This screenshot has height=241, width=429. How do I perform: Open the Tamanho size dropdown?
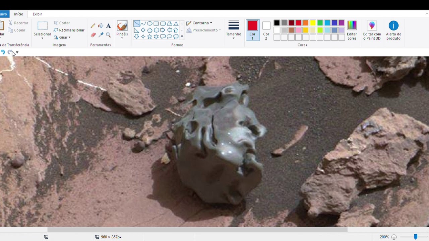pyautogui.click(x=234, y=30)
